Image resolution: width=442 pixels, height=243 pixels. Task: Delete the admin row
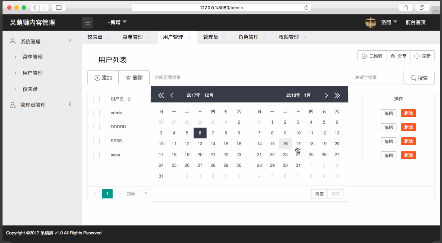409,113
